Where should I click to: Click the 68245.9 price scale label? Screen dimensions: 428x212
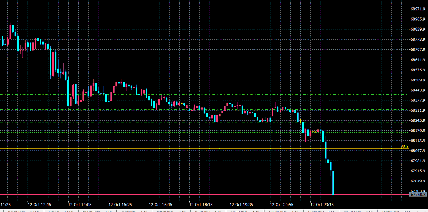418,120
